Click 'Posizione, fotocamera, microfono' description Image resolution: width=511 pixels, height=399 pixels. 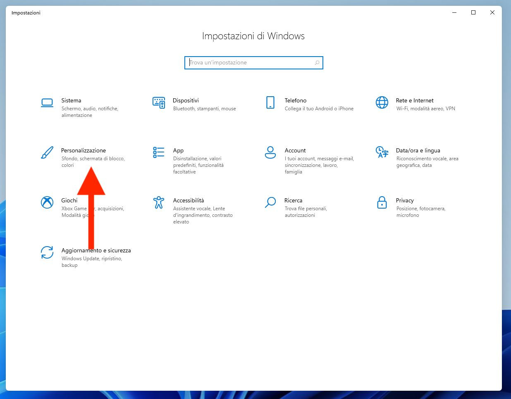[x=420, y=212]
